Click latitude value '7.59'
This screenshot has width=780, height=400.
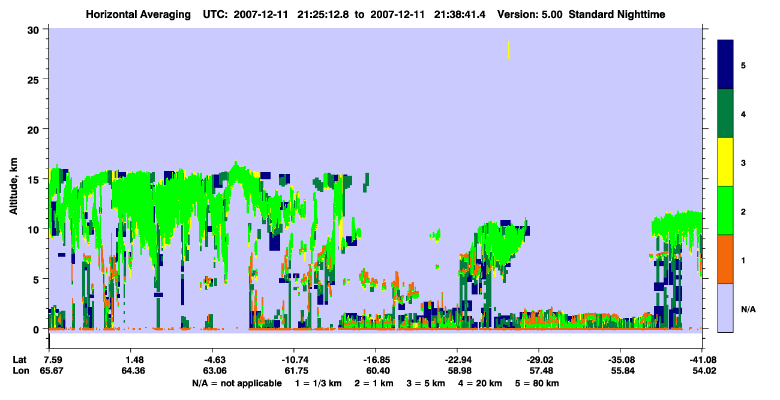pos(54,360)
